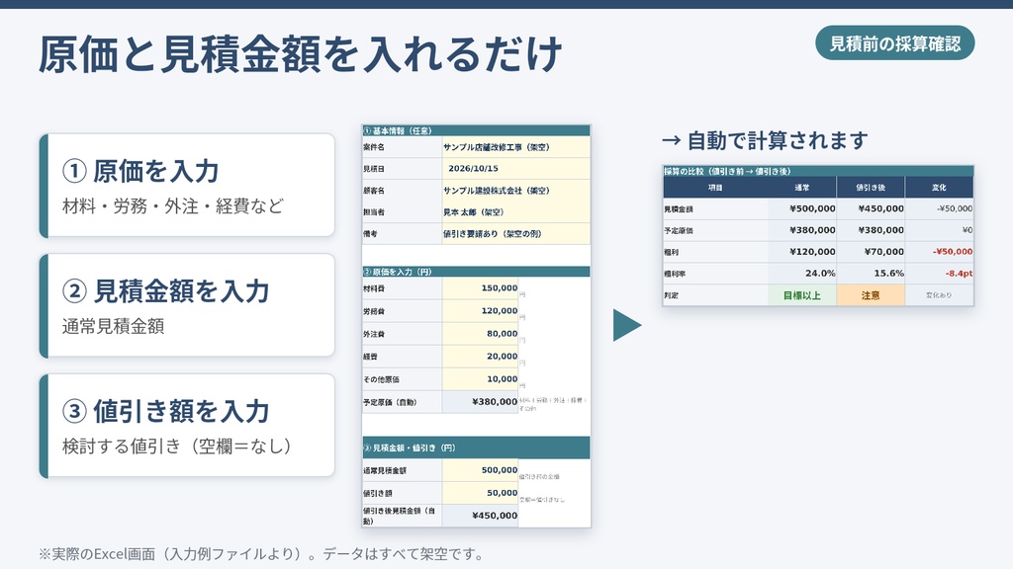
Task: Select the 値引き要請あり（架空の例） cell
Action: click(515, 234)
